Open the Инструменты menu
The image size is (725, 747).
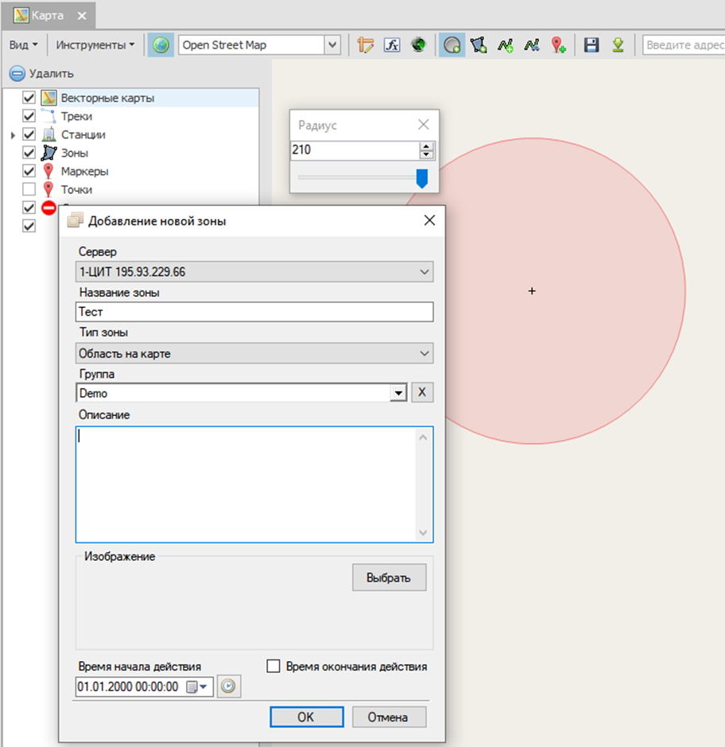tap(95, 45)
